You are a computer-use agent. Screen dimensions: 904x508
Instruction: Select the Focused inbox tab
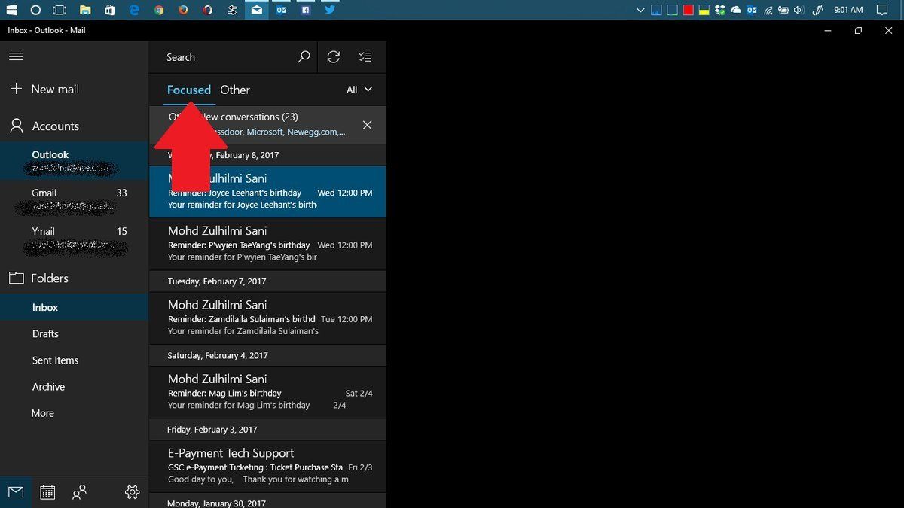coord(188,90)
